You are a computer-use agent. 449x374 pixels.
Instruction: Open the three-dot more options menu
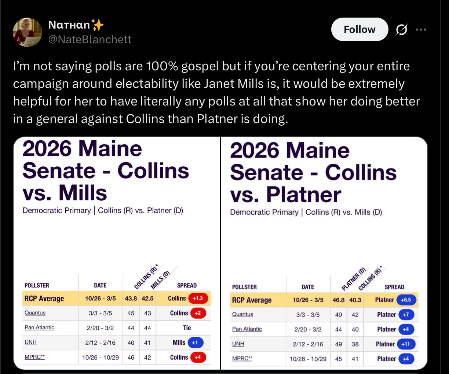(x=421, y=30)
